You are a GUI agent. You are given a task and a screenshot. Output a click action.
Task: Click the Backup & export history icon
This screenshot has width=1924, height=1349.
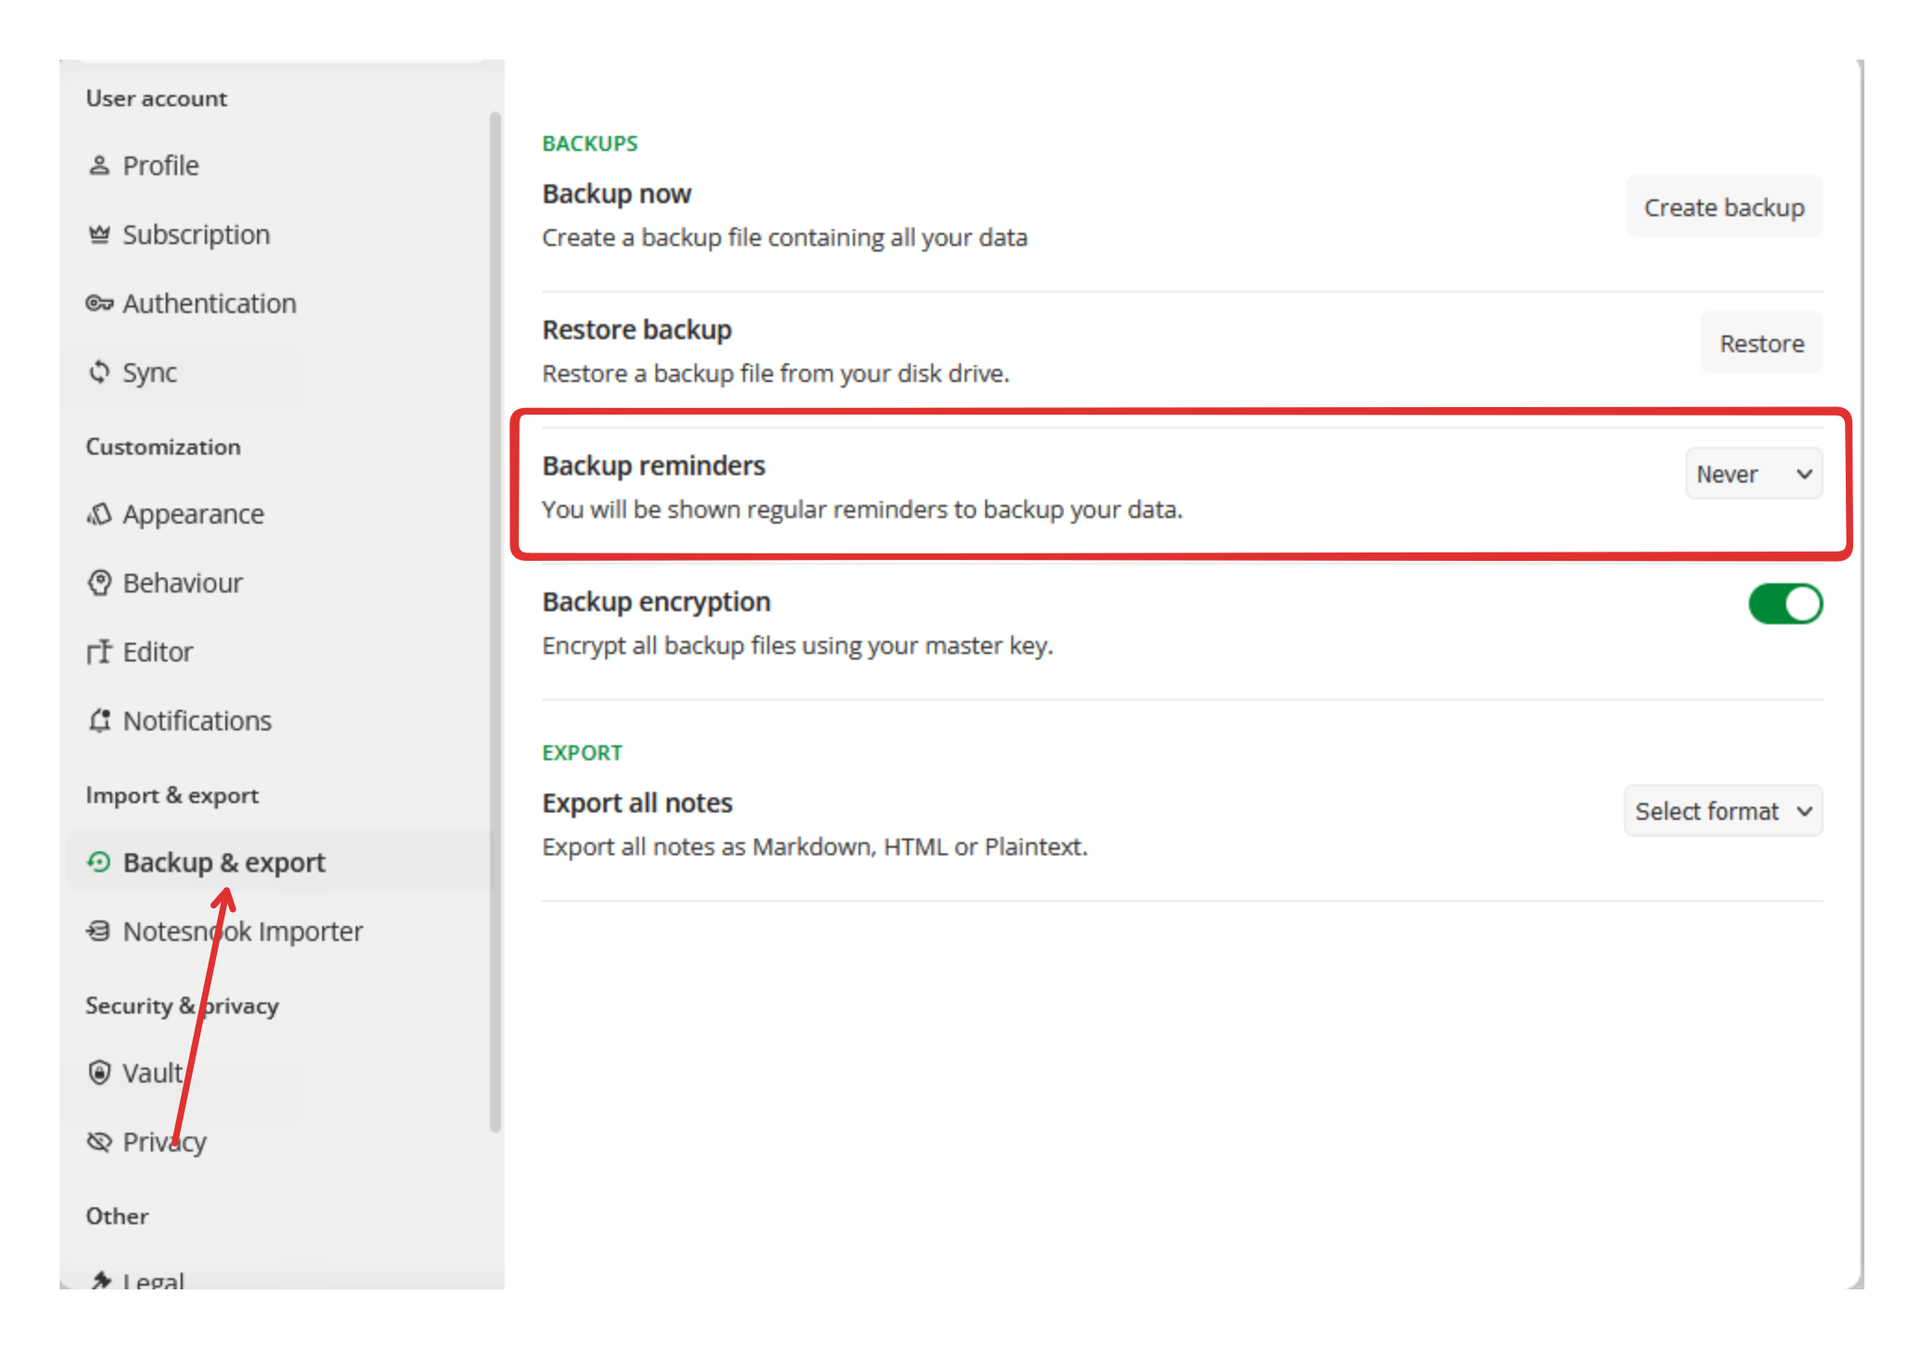(x=99, y=863)
